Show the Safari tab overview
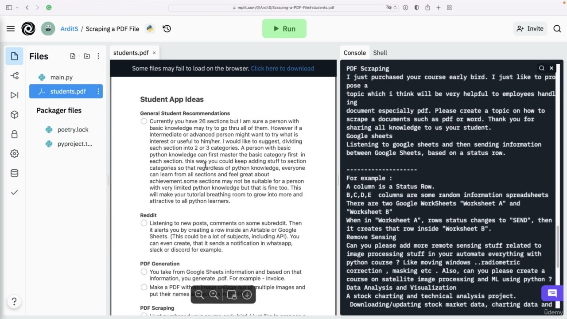The height and width of the screenshot is (319, 567). (x=449, y=8)
